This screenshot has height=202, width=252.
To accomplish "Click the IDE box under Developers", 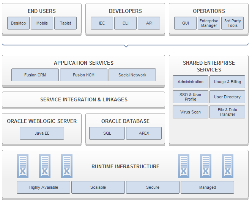I will click(102, 23).
